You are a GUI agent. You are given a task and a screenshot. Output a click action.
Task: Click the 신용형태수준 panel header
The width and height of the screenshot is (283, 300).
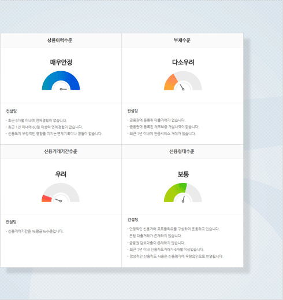[x=183, y=152]
